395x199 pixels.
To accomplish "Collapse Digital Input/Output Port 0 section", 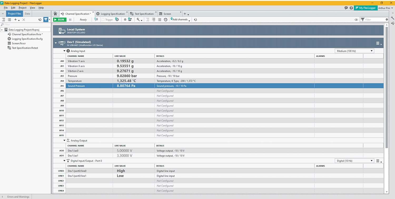I will [65, 161].
